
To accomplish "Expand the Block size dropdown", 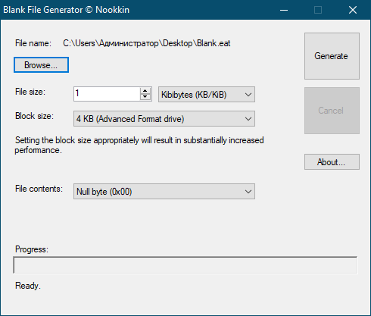I will pos(164,118).
